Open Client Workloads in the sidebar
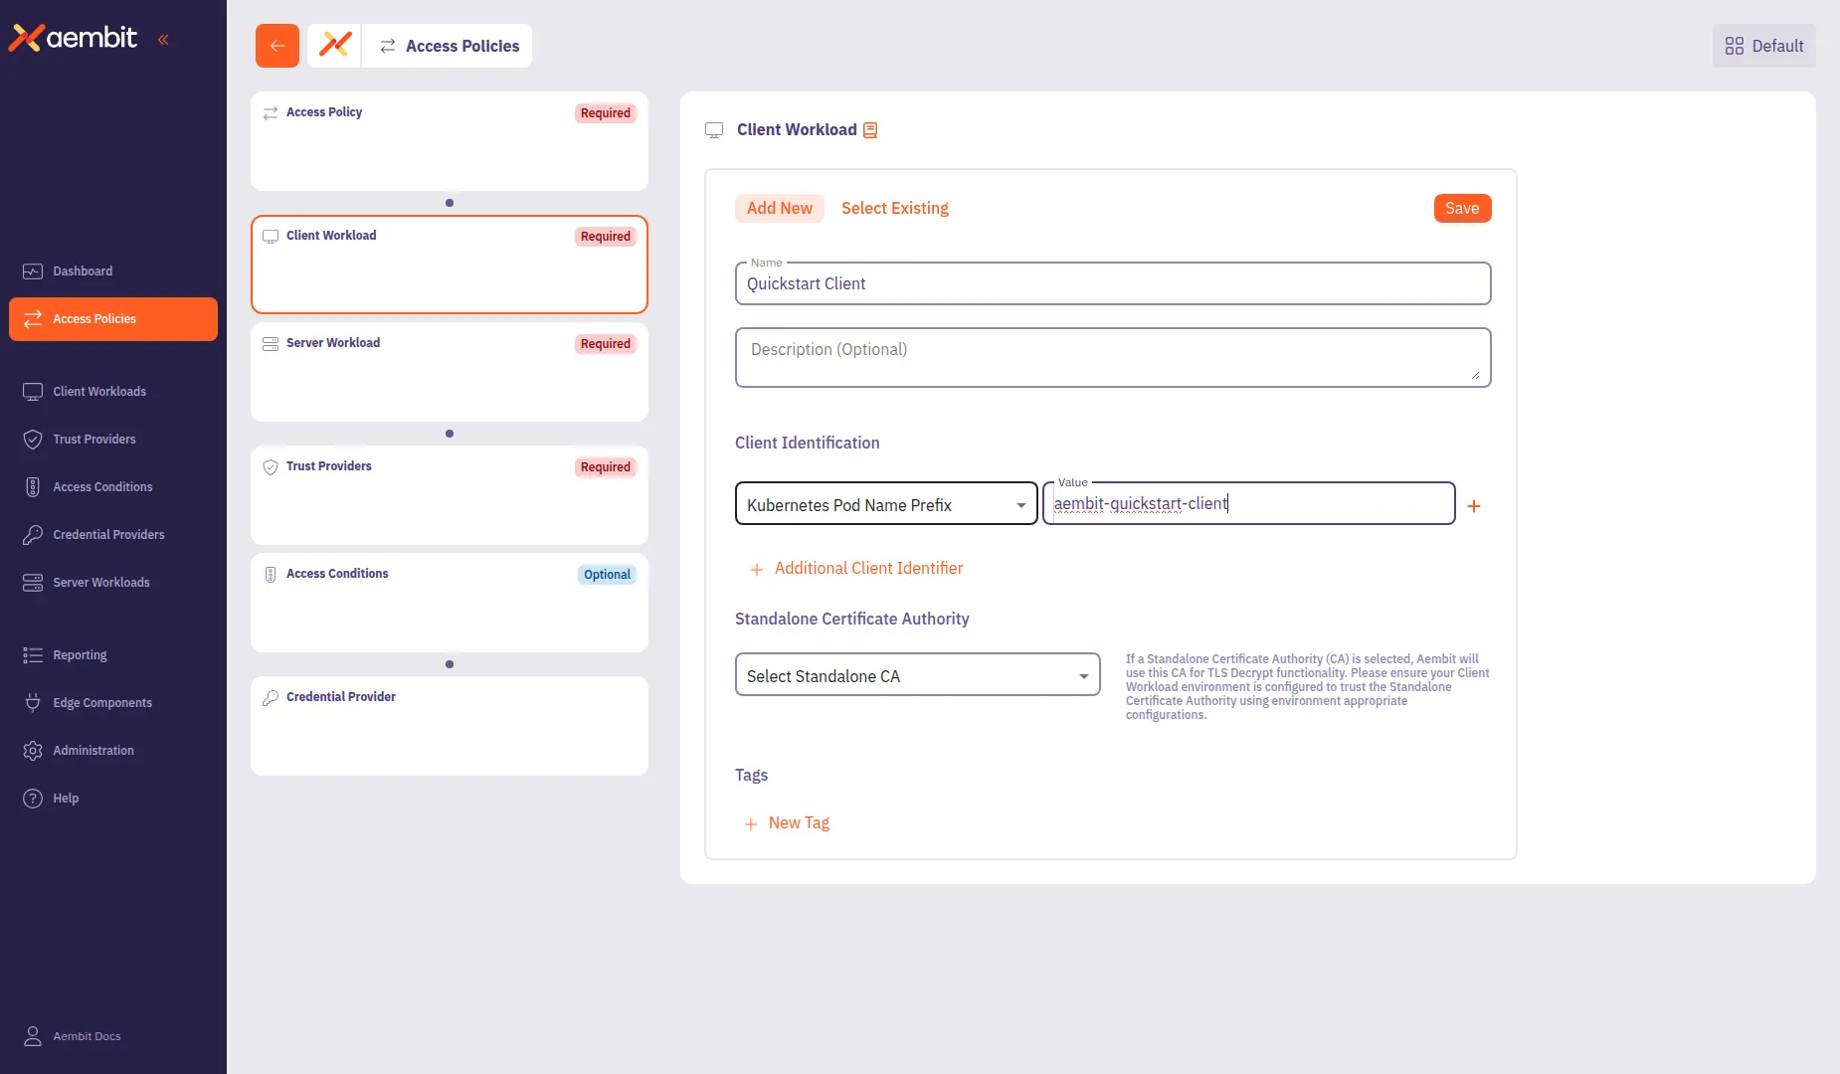The height and width of the screenshot is (1074, 1840). pos(99,391)
